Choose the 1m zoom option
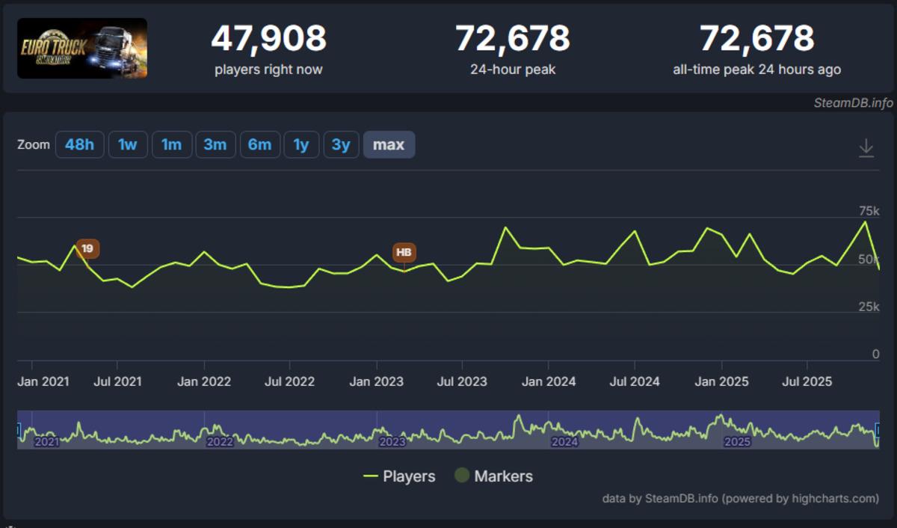The width and height of the screenshot is (897, 528). tap(172, 144)
